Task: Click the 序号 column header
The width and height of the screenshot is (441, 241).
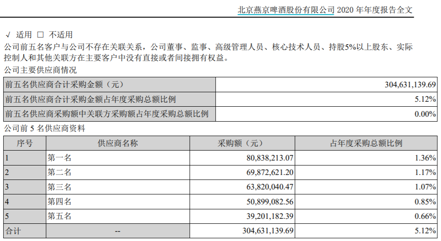Action: tap(24, 143)
